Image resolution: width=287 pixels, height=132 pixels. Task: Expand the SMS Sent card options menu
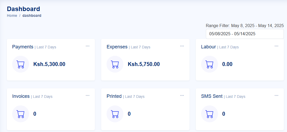(x=276, y=95)
